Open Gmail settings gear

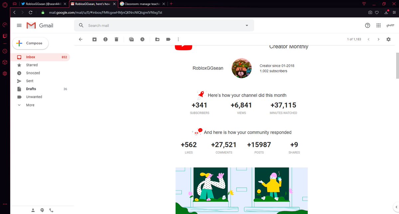click(x=388, y=39)
